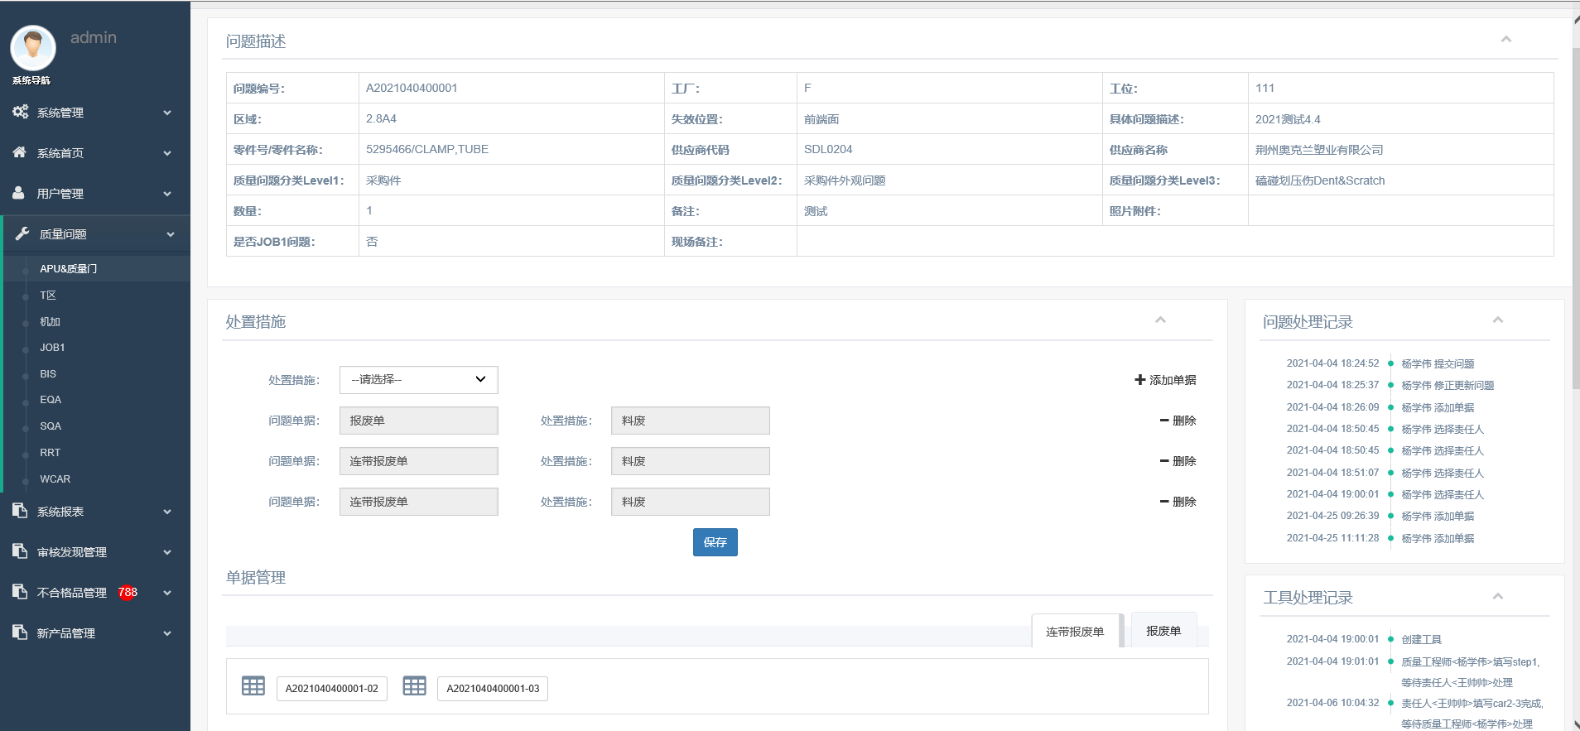
Task: Click the 新产品管理 document icon
Action: pyautogui.click(x=20, y=632)
